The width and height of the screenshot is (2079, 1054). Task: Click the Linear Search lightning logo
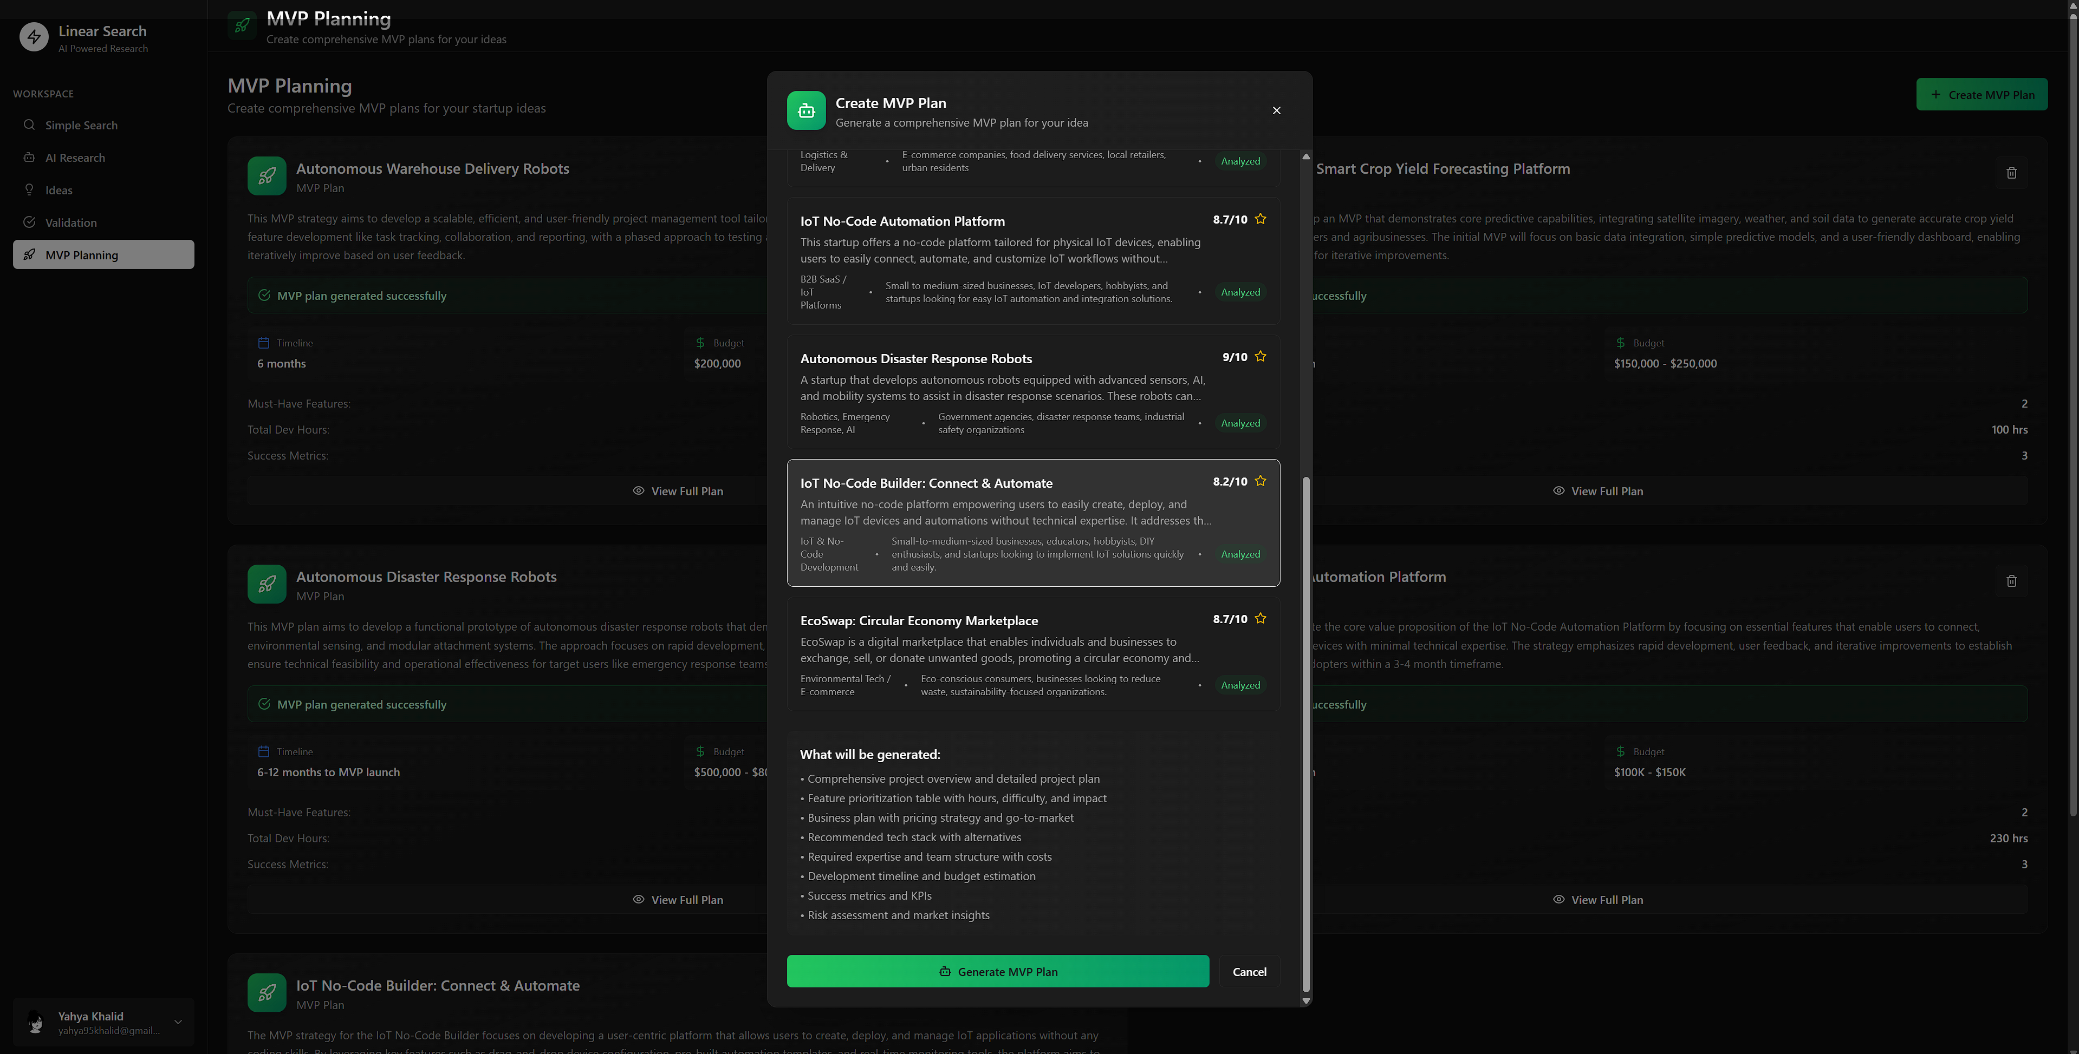click(x=34, y=37)
